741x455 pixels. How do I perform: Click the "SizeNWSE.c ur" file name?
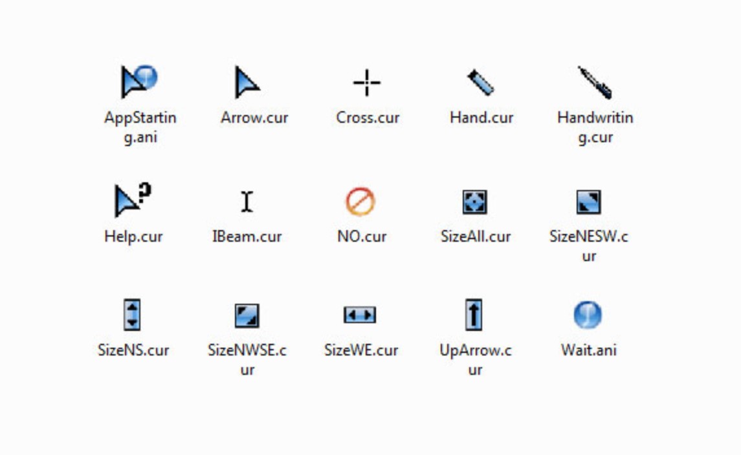pyautogui.click(x=247, y=359)
